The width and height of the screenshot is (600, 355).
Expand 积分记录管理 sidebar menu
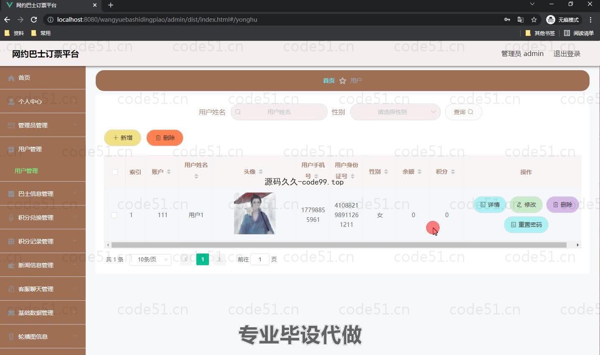coord(43,241)
